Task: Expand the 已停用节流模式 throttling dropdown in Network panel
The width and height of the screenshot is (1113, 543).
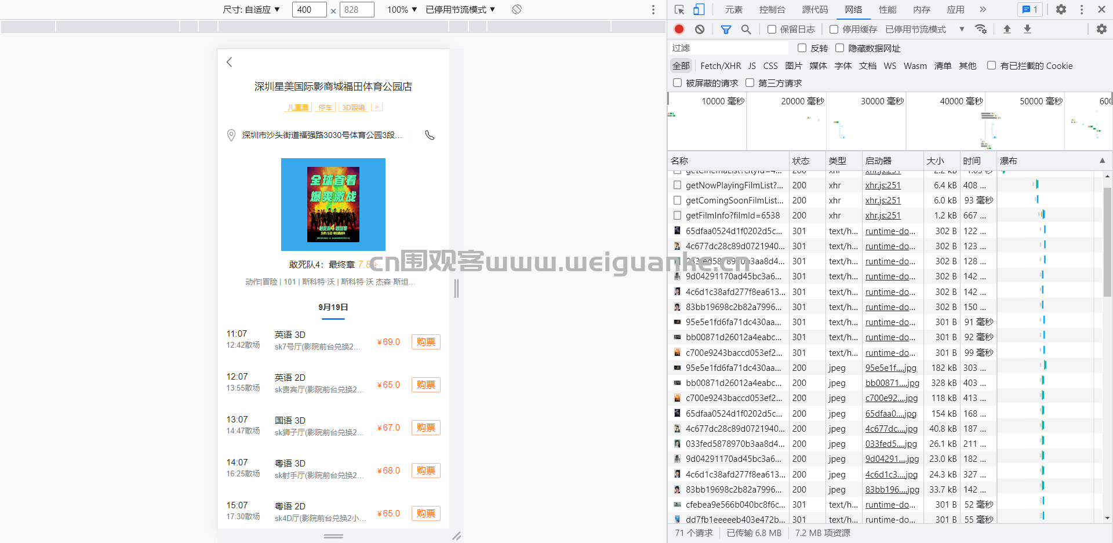Action: click(x=925, y=29)
